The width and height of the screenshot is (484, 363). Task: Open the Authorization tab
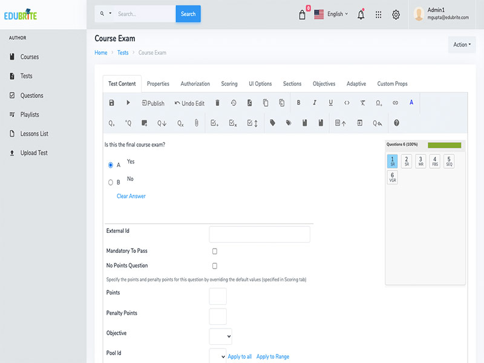click(x=195, y=83)
